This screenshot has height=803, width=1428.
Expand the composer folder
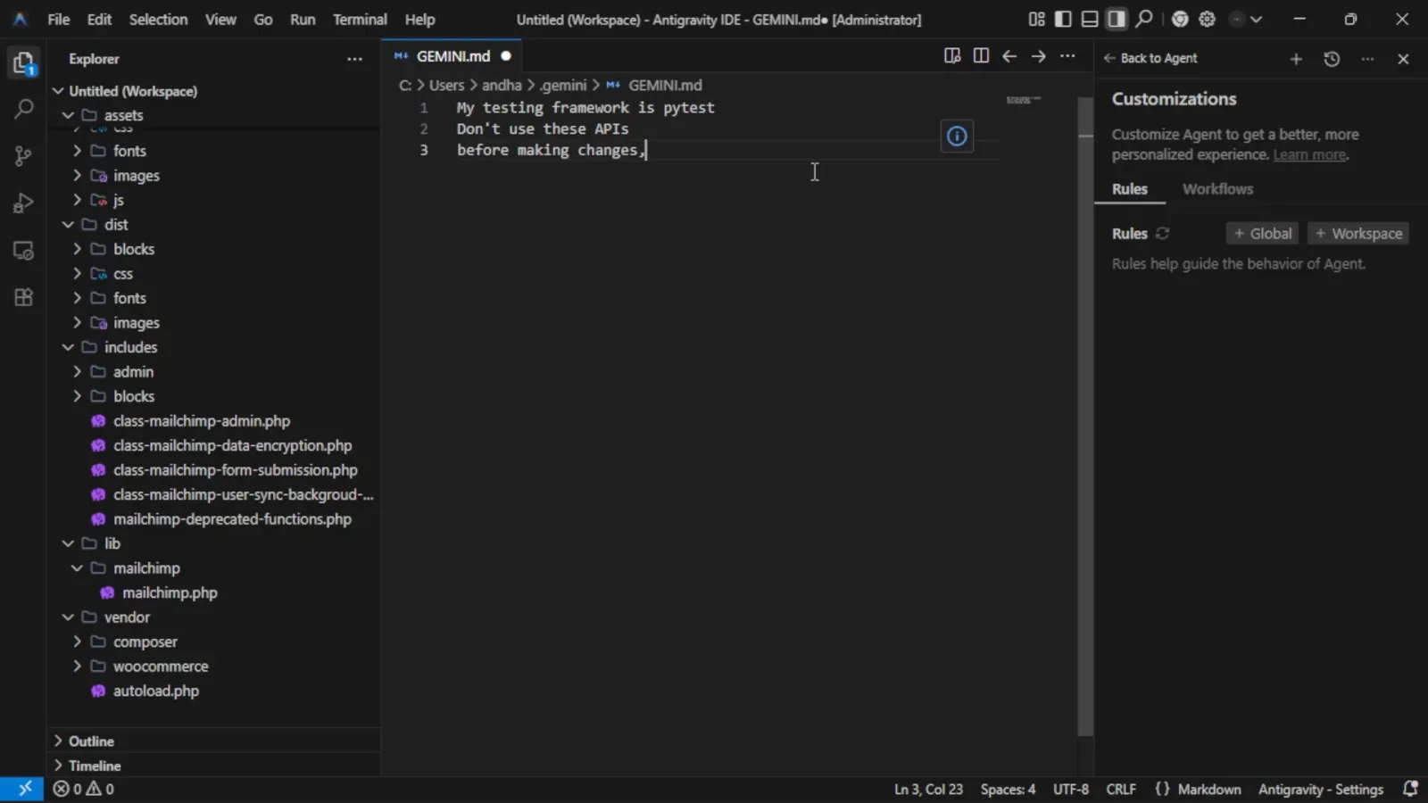(77, 642)
